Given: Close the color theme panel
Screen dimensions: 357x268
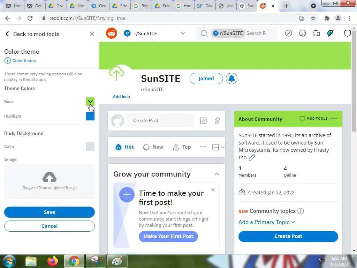Looking at the screenshot, I should pyautogui.click(x=92, y=34).
